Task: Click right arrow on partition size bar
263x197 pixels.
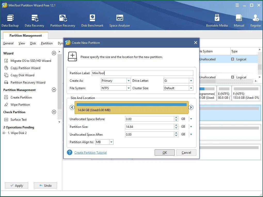Action: tap(191, 107)
